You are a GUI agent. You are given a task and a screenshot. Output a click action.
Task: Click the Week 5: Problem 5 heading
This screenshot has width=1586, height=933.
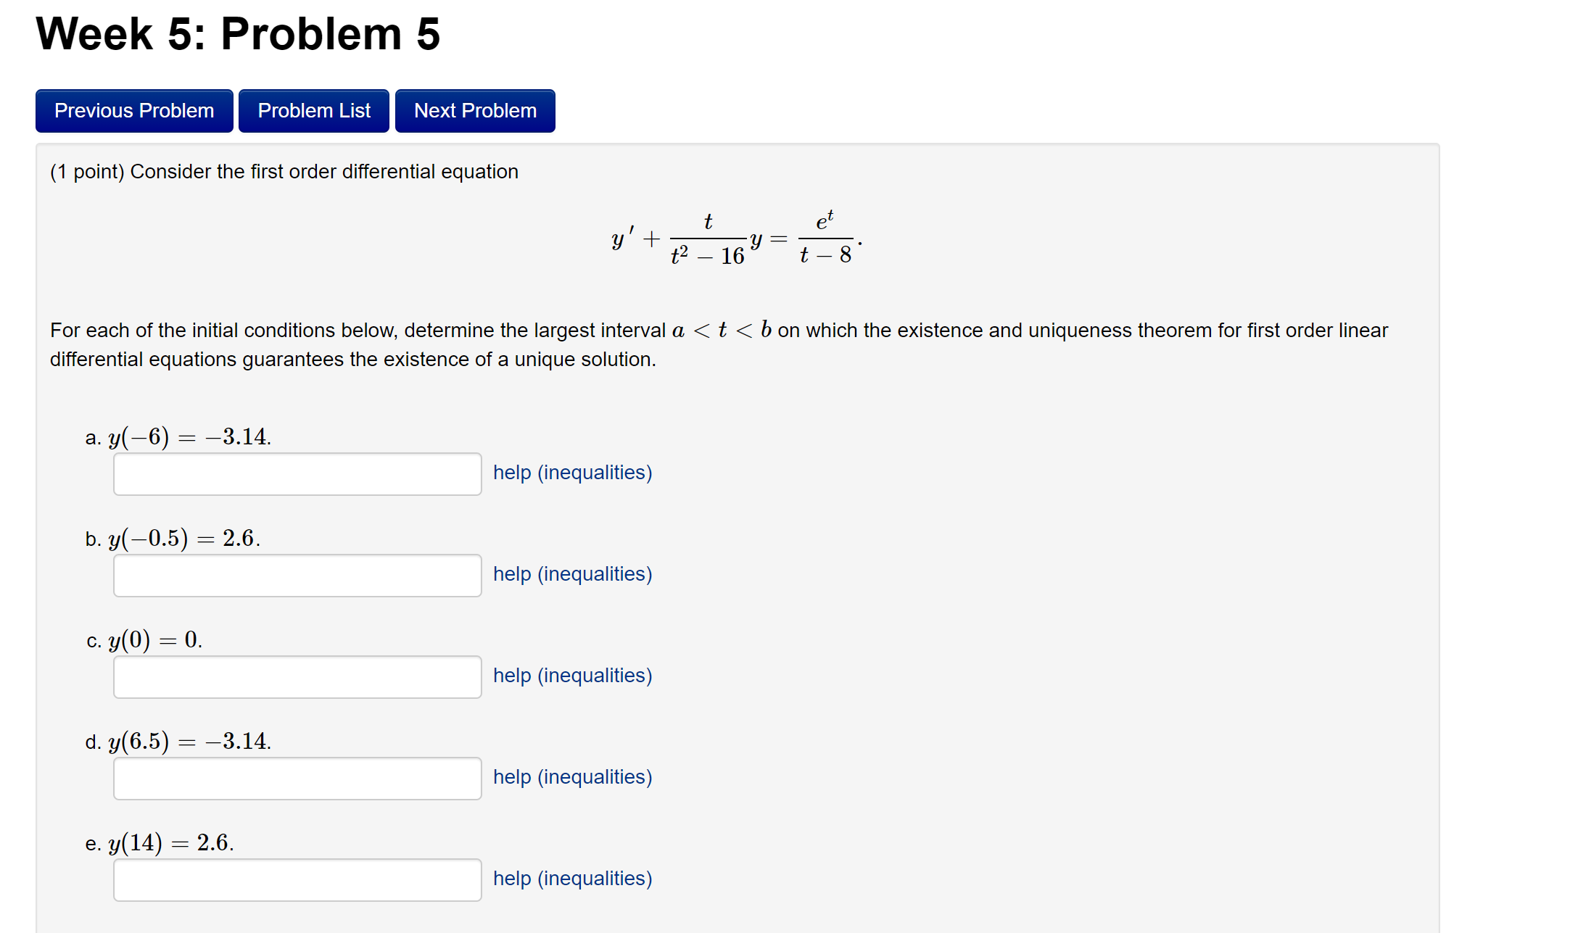pos(238,34)
